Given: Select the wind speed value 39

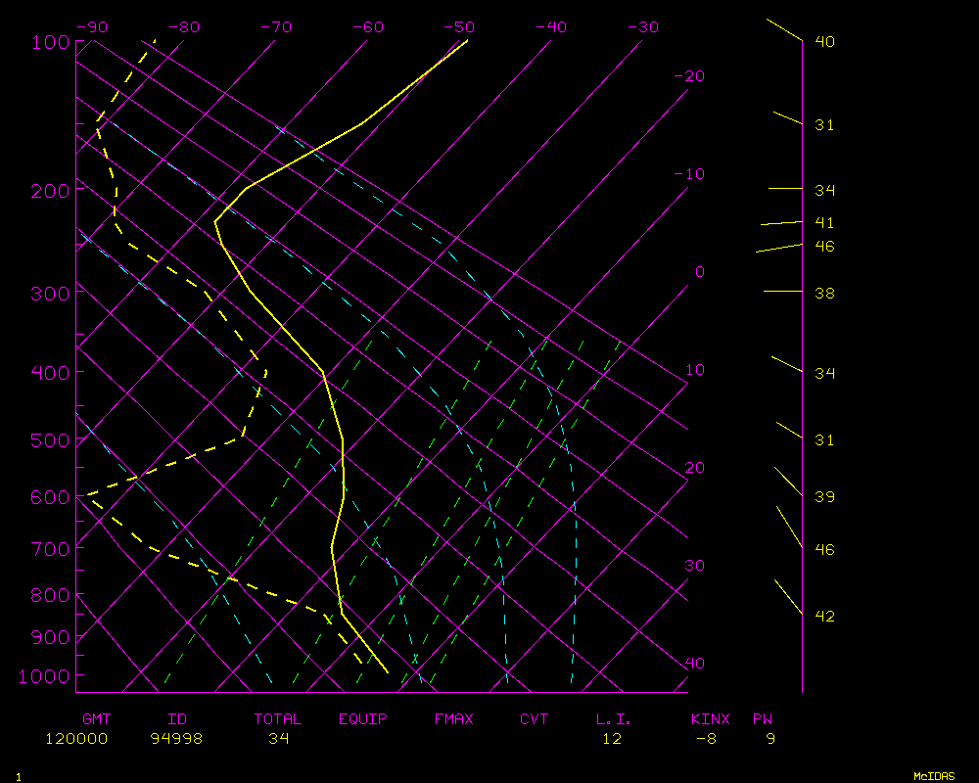Looking at the screenshot, I should 825,497.
